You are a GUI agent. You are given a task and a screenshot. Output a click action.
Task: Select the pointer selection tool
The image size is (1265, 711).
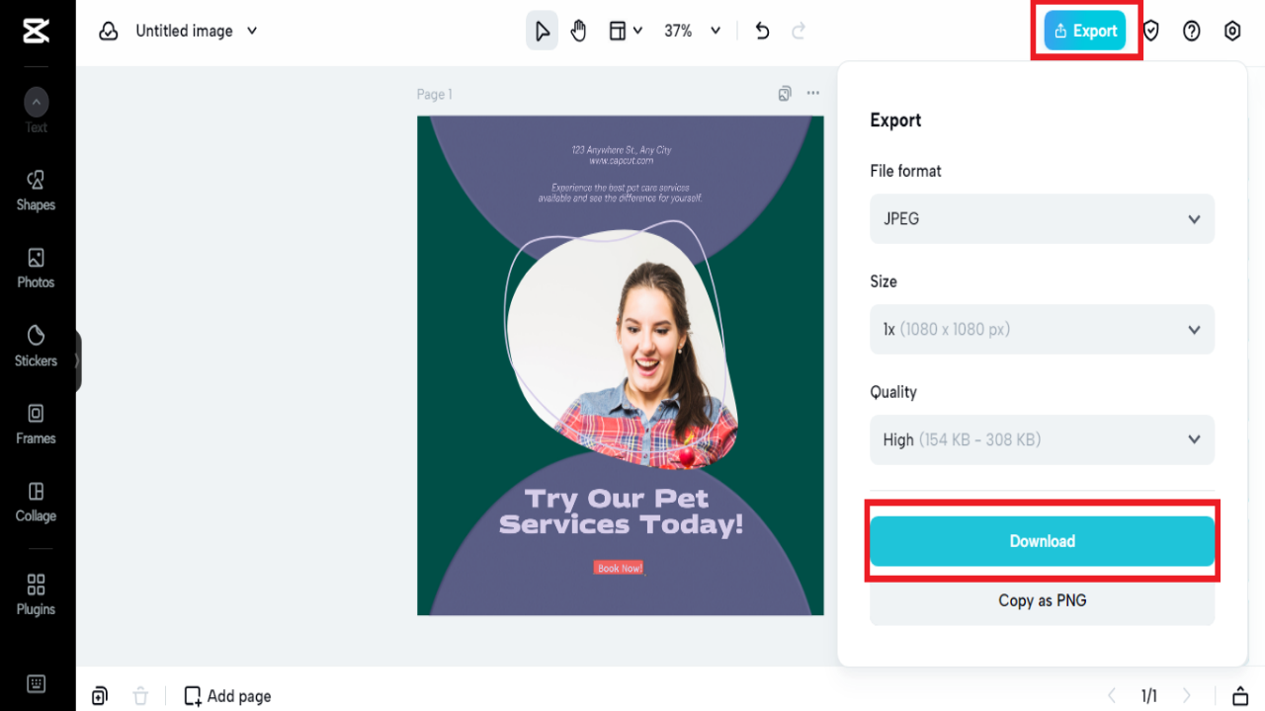[x=542, y=31]
